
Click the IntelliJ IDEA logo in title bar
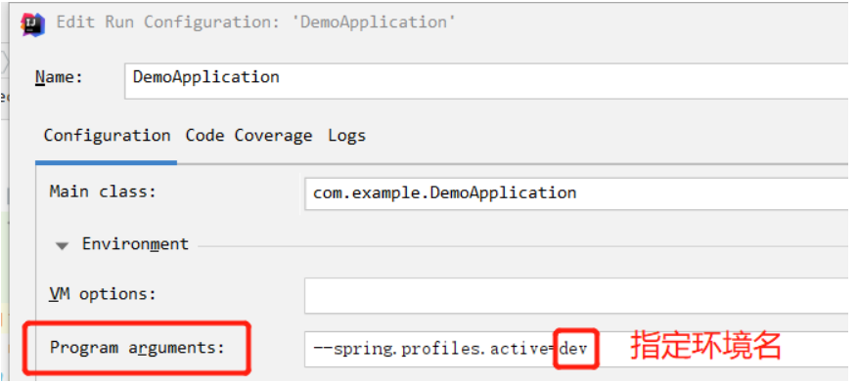point(33,24)
